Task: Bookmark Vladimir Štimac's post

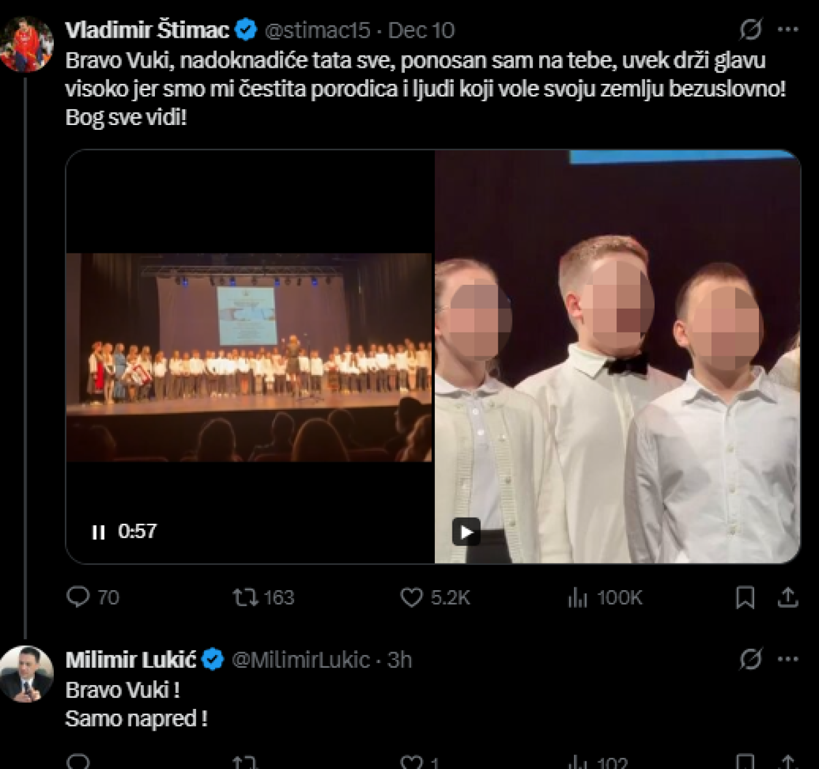Action: [x=745, y=598]
